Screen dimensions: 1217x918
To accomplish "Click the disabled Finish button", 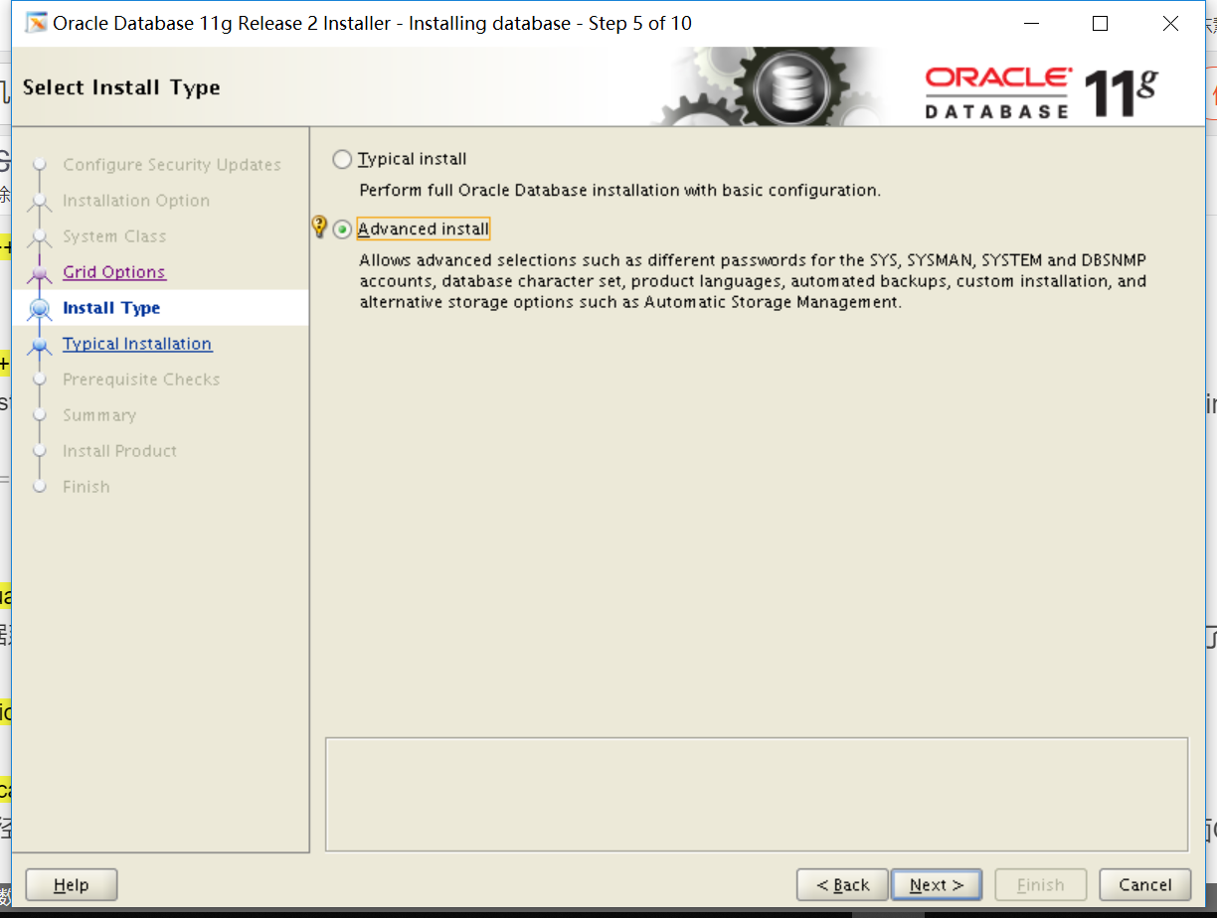I will click(x=1040, y=885).
